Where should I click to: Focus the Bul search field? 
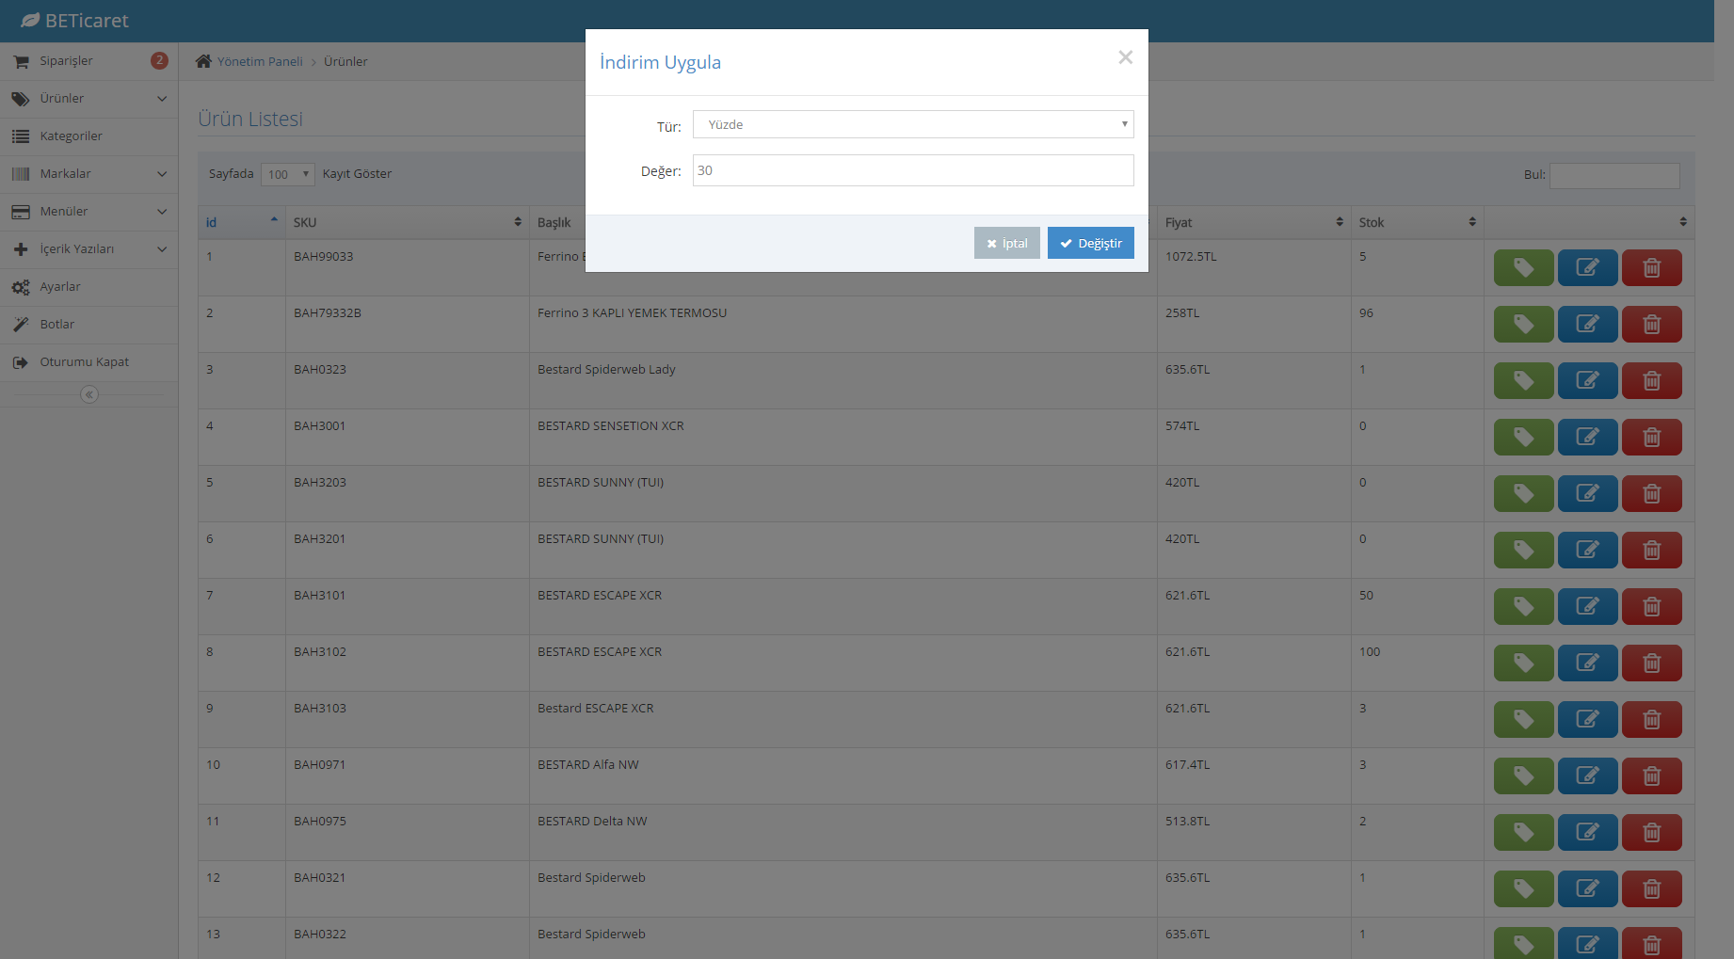point(1614,175)
